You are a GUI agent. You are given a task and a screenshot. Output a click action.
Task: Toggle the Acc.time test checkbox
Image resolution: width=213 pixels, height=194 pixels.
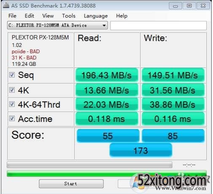click(12, 119)
